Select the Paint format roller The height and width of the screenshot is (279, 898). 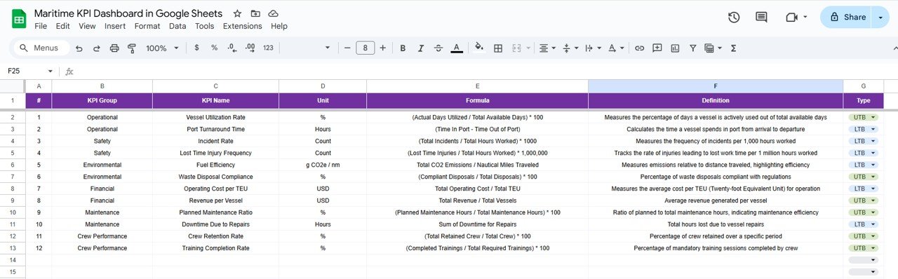point(132,48)
